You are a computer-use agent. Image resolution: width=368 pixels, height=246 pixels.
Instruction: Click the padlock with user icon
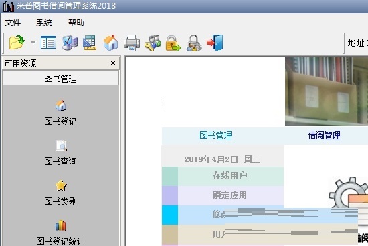[194, 43]
